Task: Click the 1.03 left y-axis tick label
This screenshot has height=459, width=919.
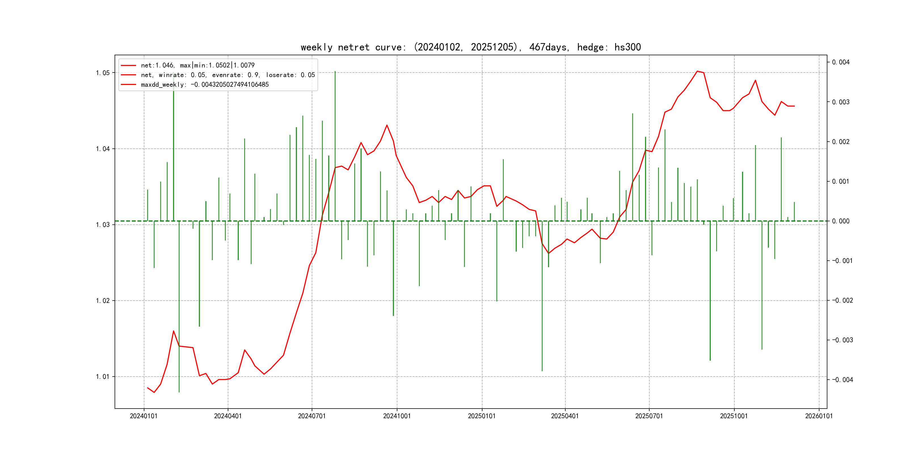Action: pyautogui.click(x=103, y=225)
